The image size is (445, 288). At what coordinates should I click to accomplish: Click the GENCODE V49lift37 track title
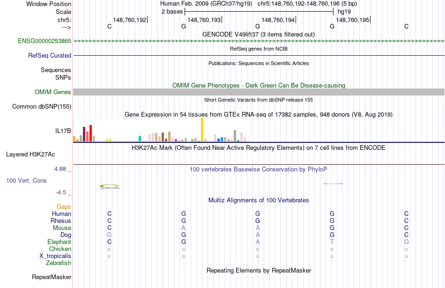(259, 34)
